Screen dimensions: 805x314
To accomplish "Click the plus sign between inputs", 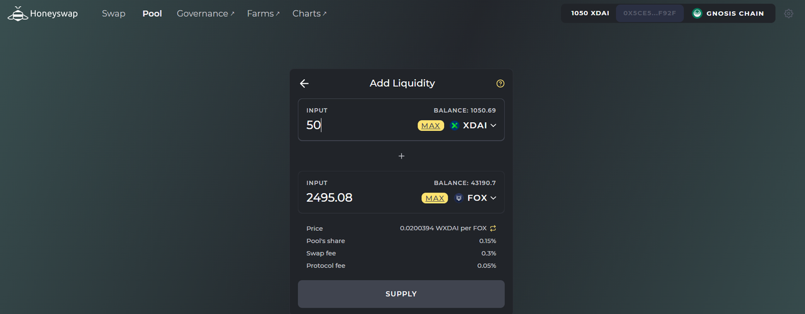I will point(401,156).
